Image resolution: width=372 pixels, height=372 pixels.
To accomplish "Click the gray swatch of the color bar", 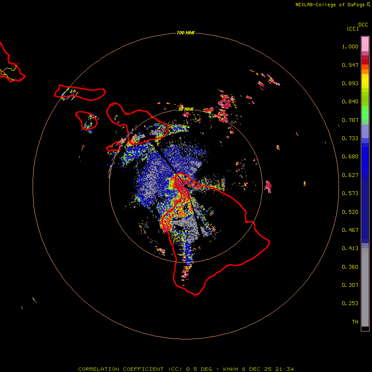I will point(365,287).
